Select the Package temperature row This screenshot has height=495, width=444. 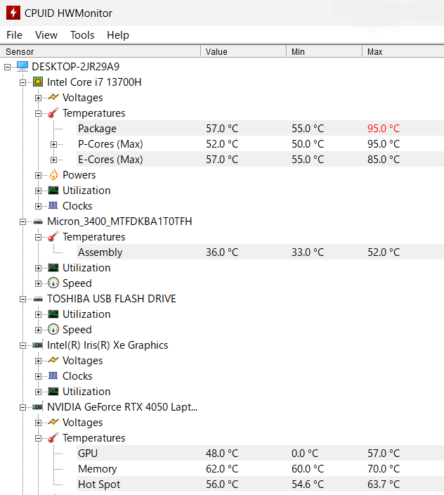click(260, 128)
